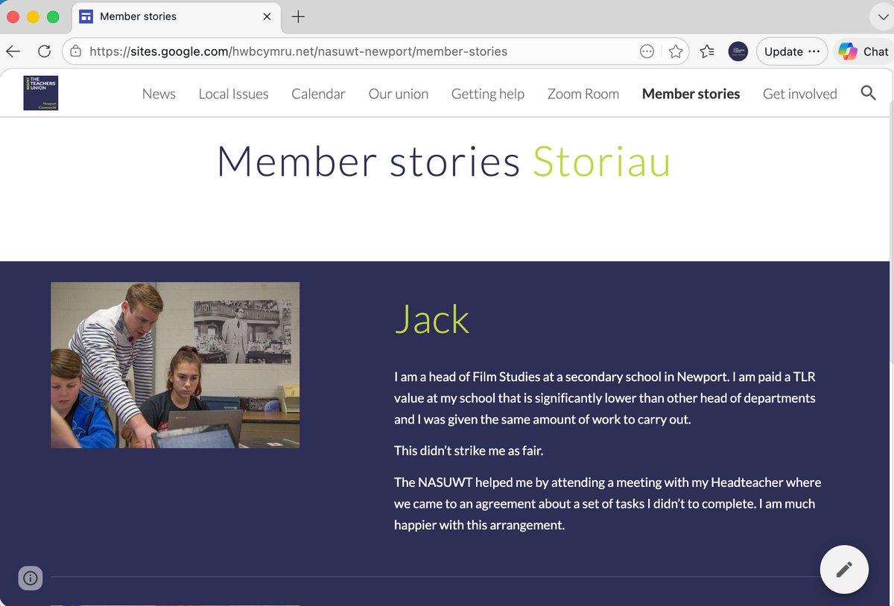The image size is (894, 606).
Task: Open a new browser tab
Action: click(298, 16)
